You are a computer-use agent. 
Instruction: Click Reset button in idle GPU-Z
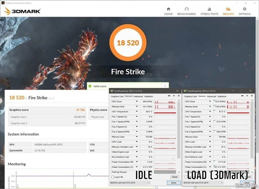coord(175,177)
